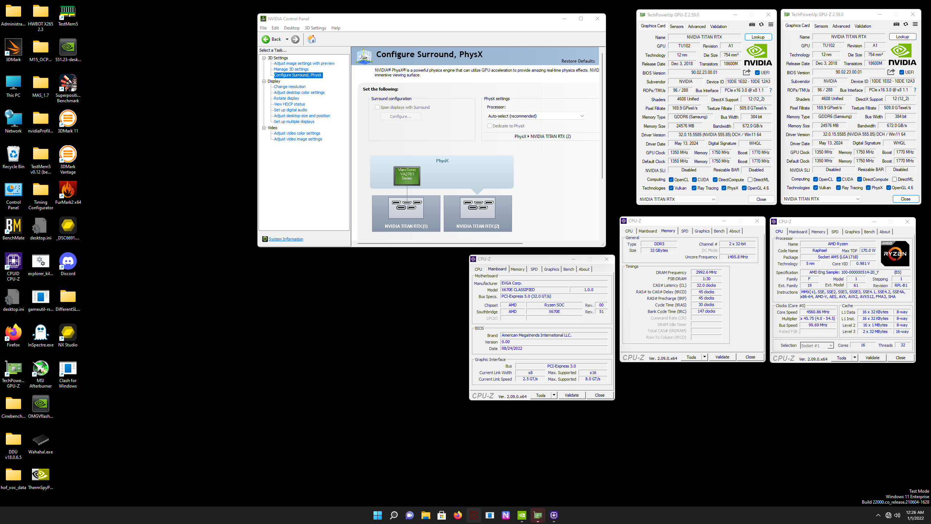Open Discord desktop icon
The width and height of the screenshot is (931, 524).
(68, 264)
